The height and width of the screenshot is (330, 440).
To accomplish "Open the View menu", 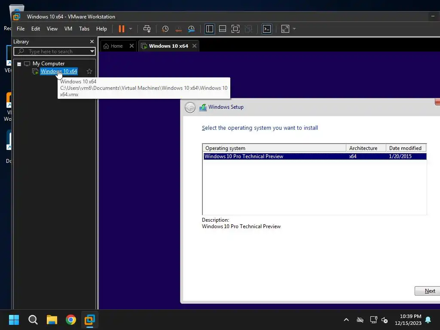I will pyautogui.click(x=52, y=29).
